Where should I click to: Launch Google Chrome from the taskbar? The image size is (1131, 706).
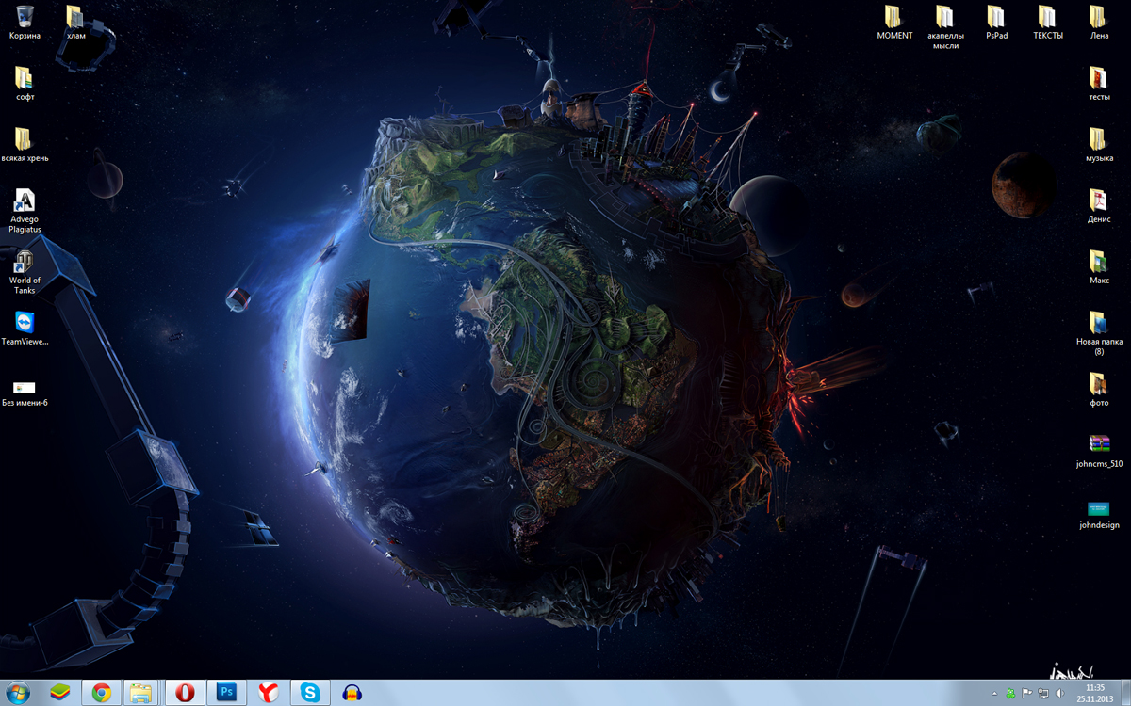point(102,693)
